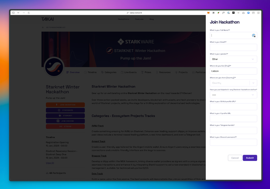
Task: Reload the page with the refresh icon
Action: click(29, 13)
